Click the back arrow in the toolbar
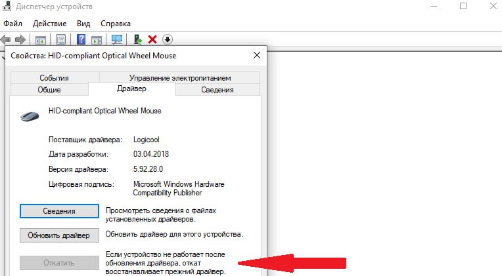Viewport: 502px width, 276px height. point(5,39)
